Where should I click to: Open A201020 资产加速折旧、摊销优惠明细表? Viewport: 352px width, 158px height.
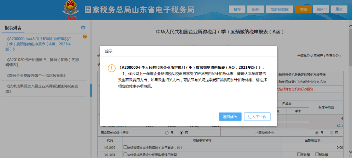tap(43, 62)
